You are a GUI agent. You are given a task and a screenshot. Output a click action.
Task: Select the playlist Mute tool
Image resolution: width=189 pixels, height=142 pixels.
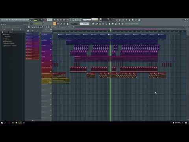coord(38,27)
